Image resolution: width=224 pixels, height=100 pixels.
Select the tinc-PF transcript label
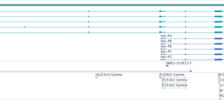(166, 52)
